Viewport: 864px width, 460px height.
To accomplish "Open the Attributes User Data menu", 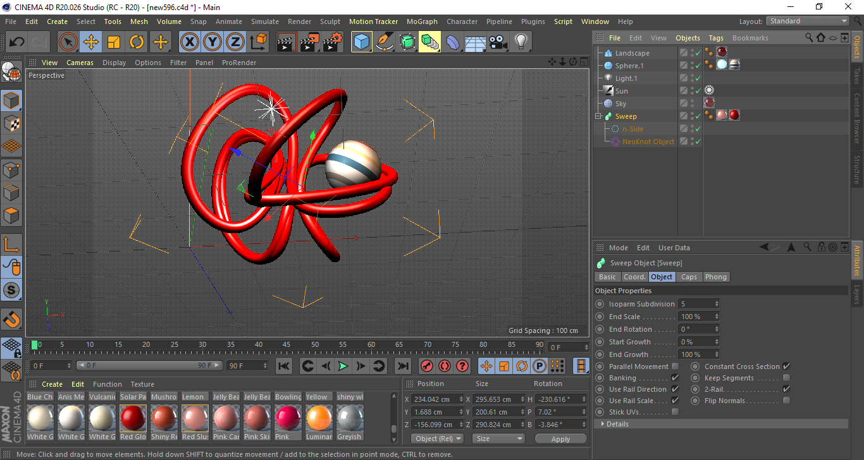I will [x=674, y=248].
